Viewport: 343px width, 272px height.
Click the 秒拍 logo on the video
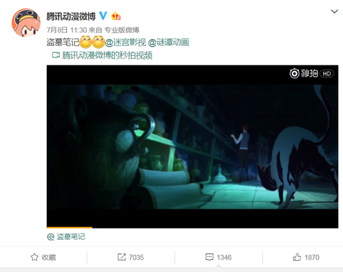click(x=304, y=73)
